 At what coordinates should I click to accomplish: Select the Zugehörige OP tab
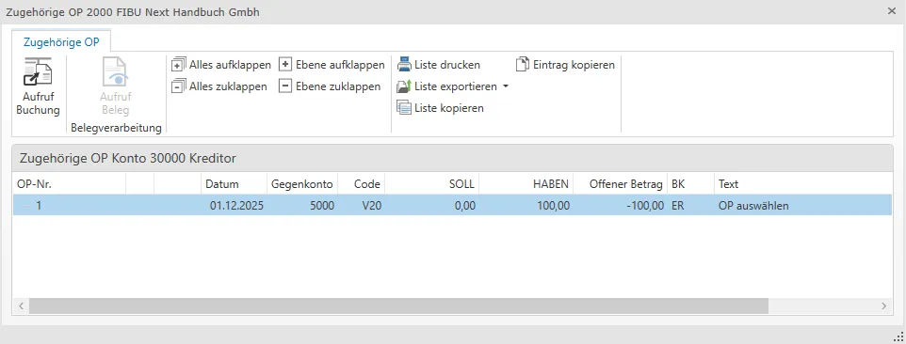[x=61, y=42]
